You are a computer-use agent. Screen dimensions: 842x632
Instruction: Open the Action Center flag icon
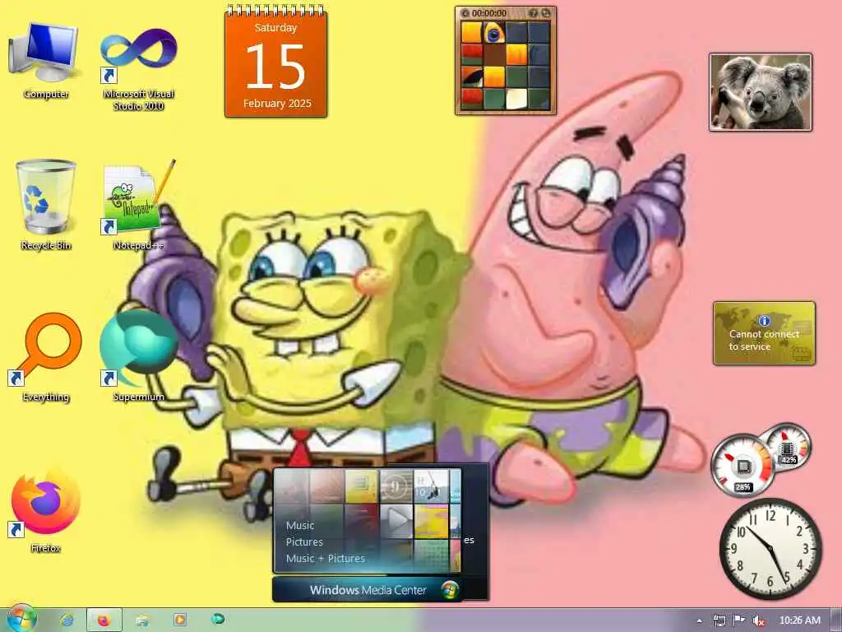(739, 620)
